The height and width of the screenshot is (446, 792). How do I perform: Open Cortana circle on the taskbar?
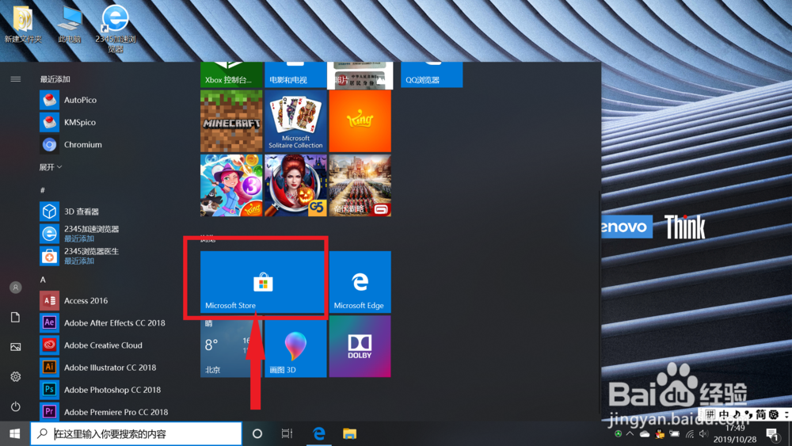[257, 434]
